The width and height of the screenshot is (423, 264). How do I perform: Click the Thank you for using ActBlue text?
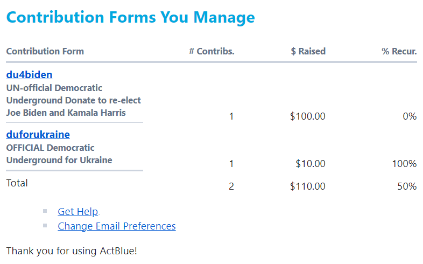pyautogui.click(x=72, y=251)
